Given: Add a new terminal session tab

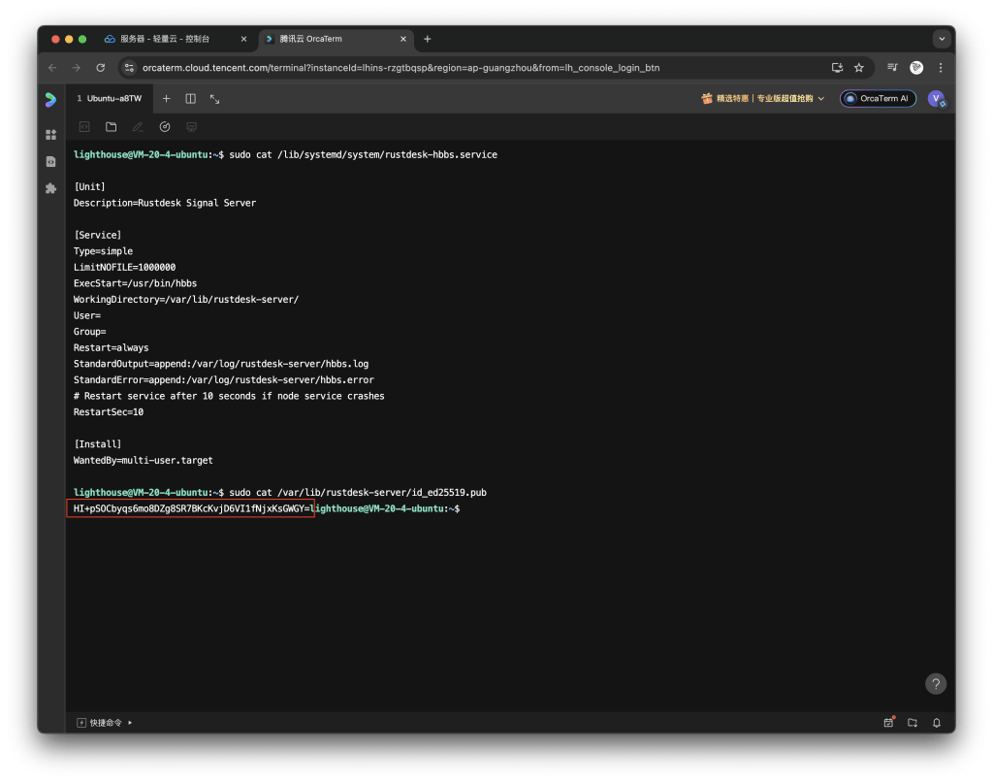Looking at the screenshot, I should click(167, 99).
